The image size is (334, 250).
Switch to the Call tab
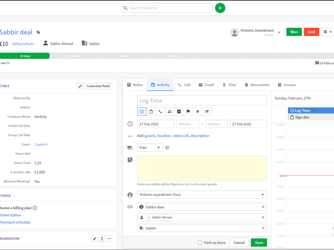coord(184,85)
